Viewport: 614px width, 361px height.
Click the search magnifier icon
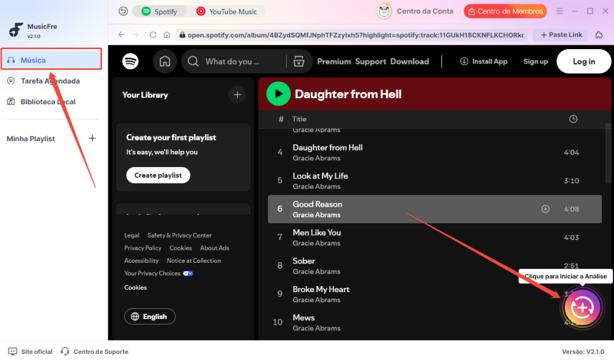click(x=193, y=62)
